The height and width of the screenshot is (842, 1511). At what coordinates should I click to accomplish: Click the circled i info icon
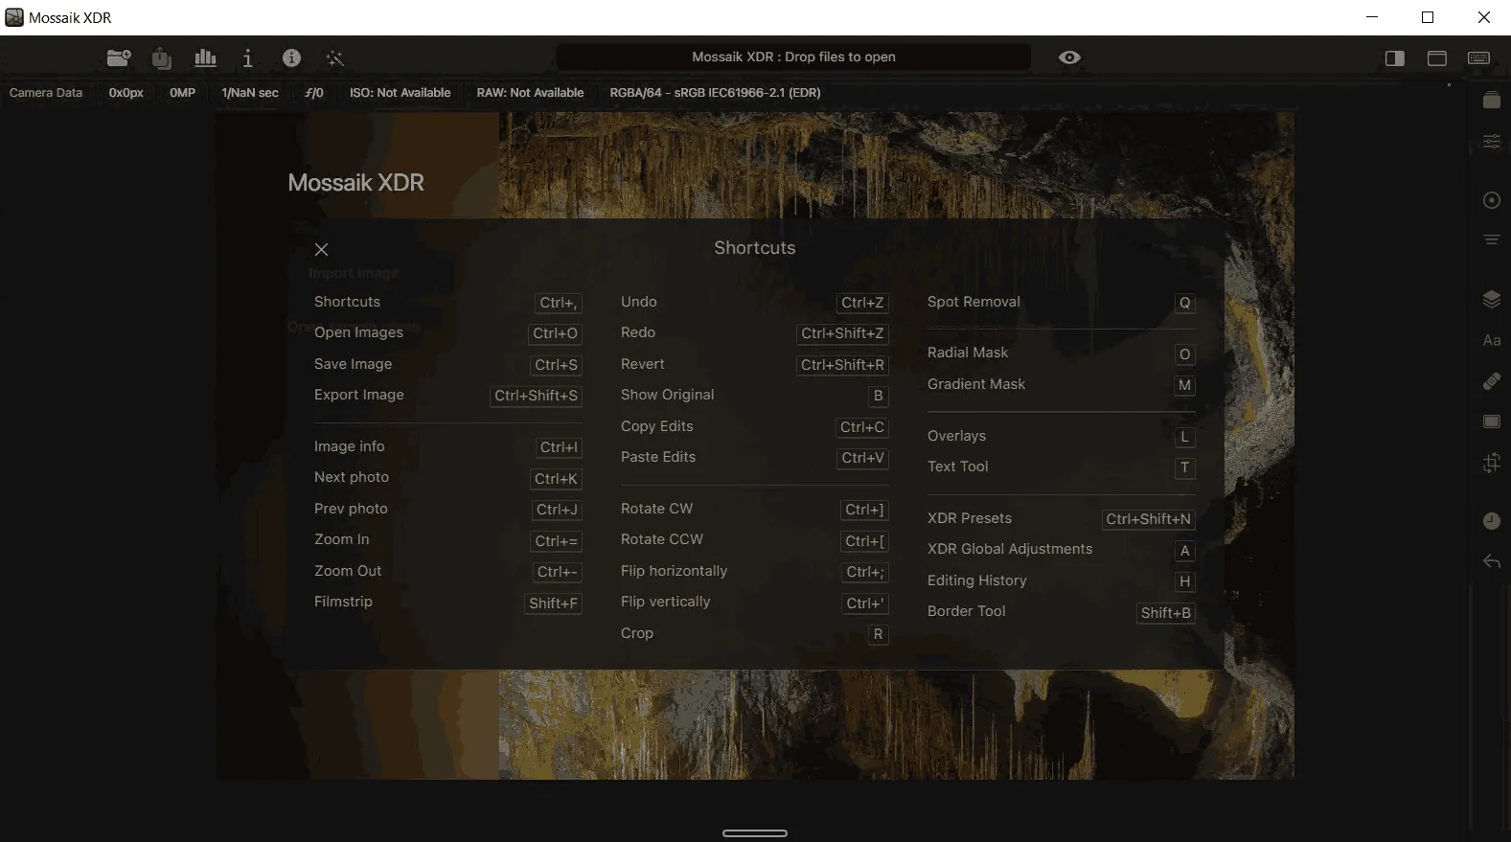(x=291, y=58)
